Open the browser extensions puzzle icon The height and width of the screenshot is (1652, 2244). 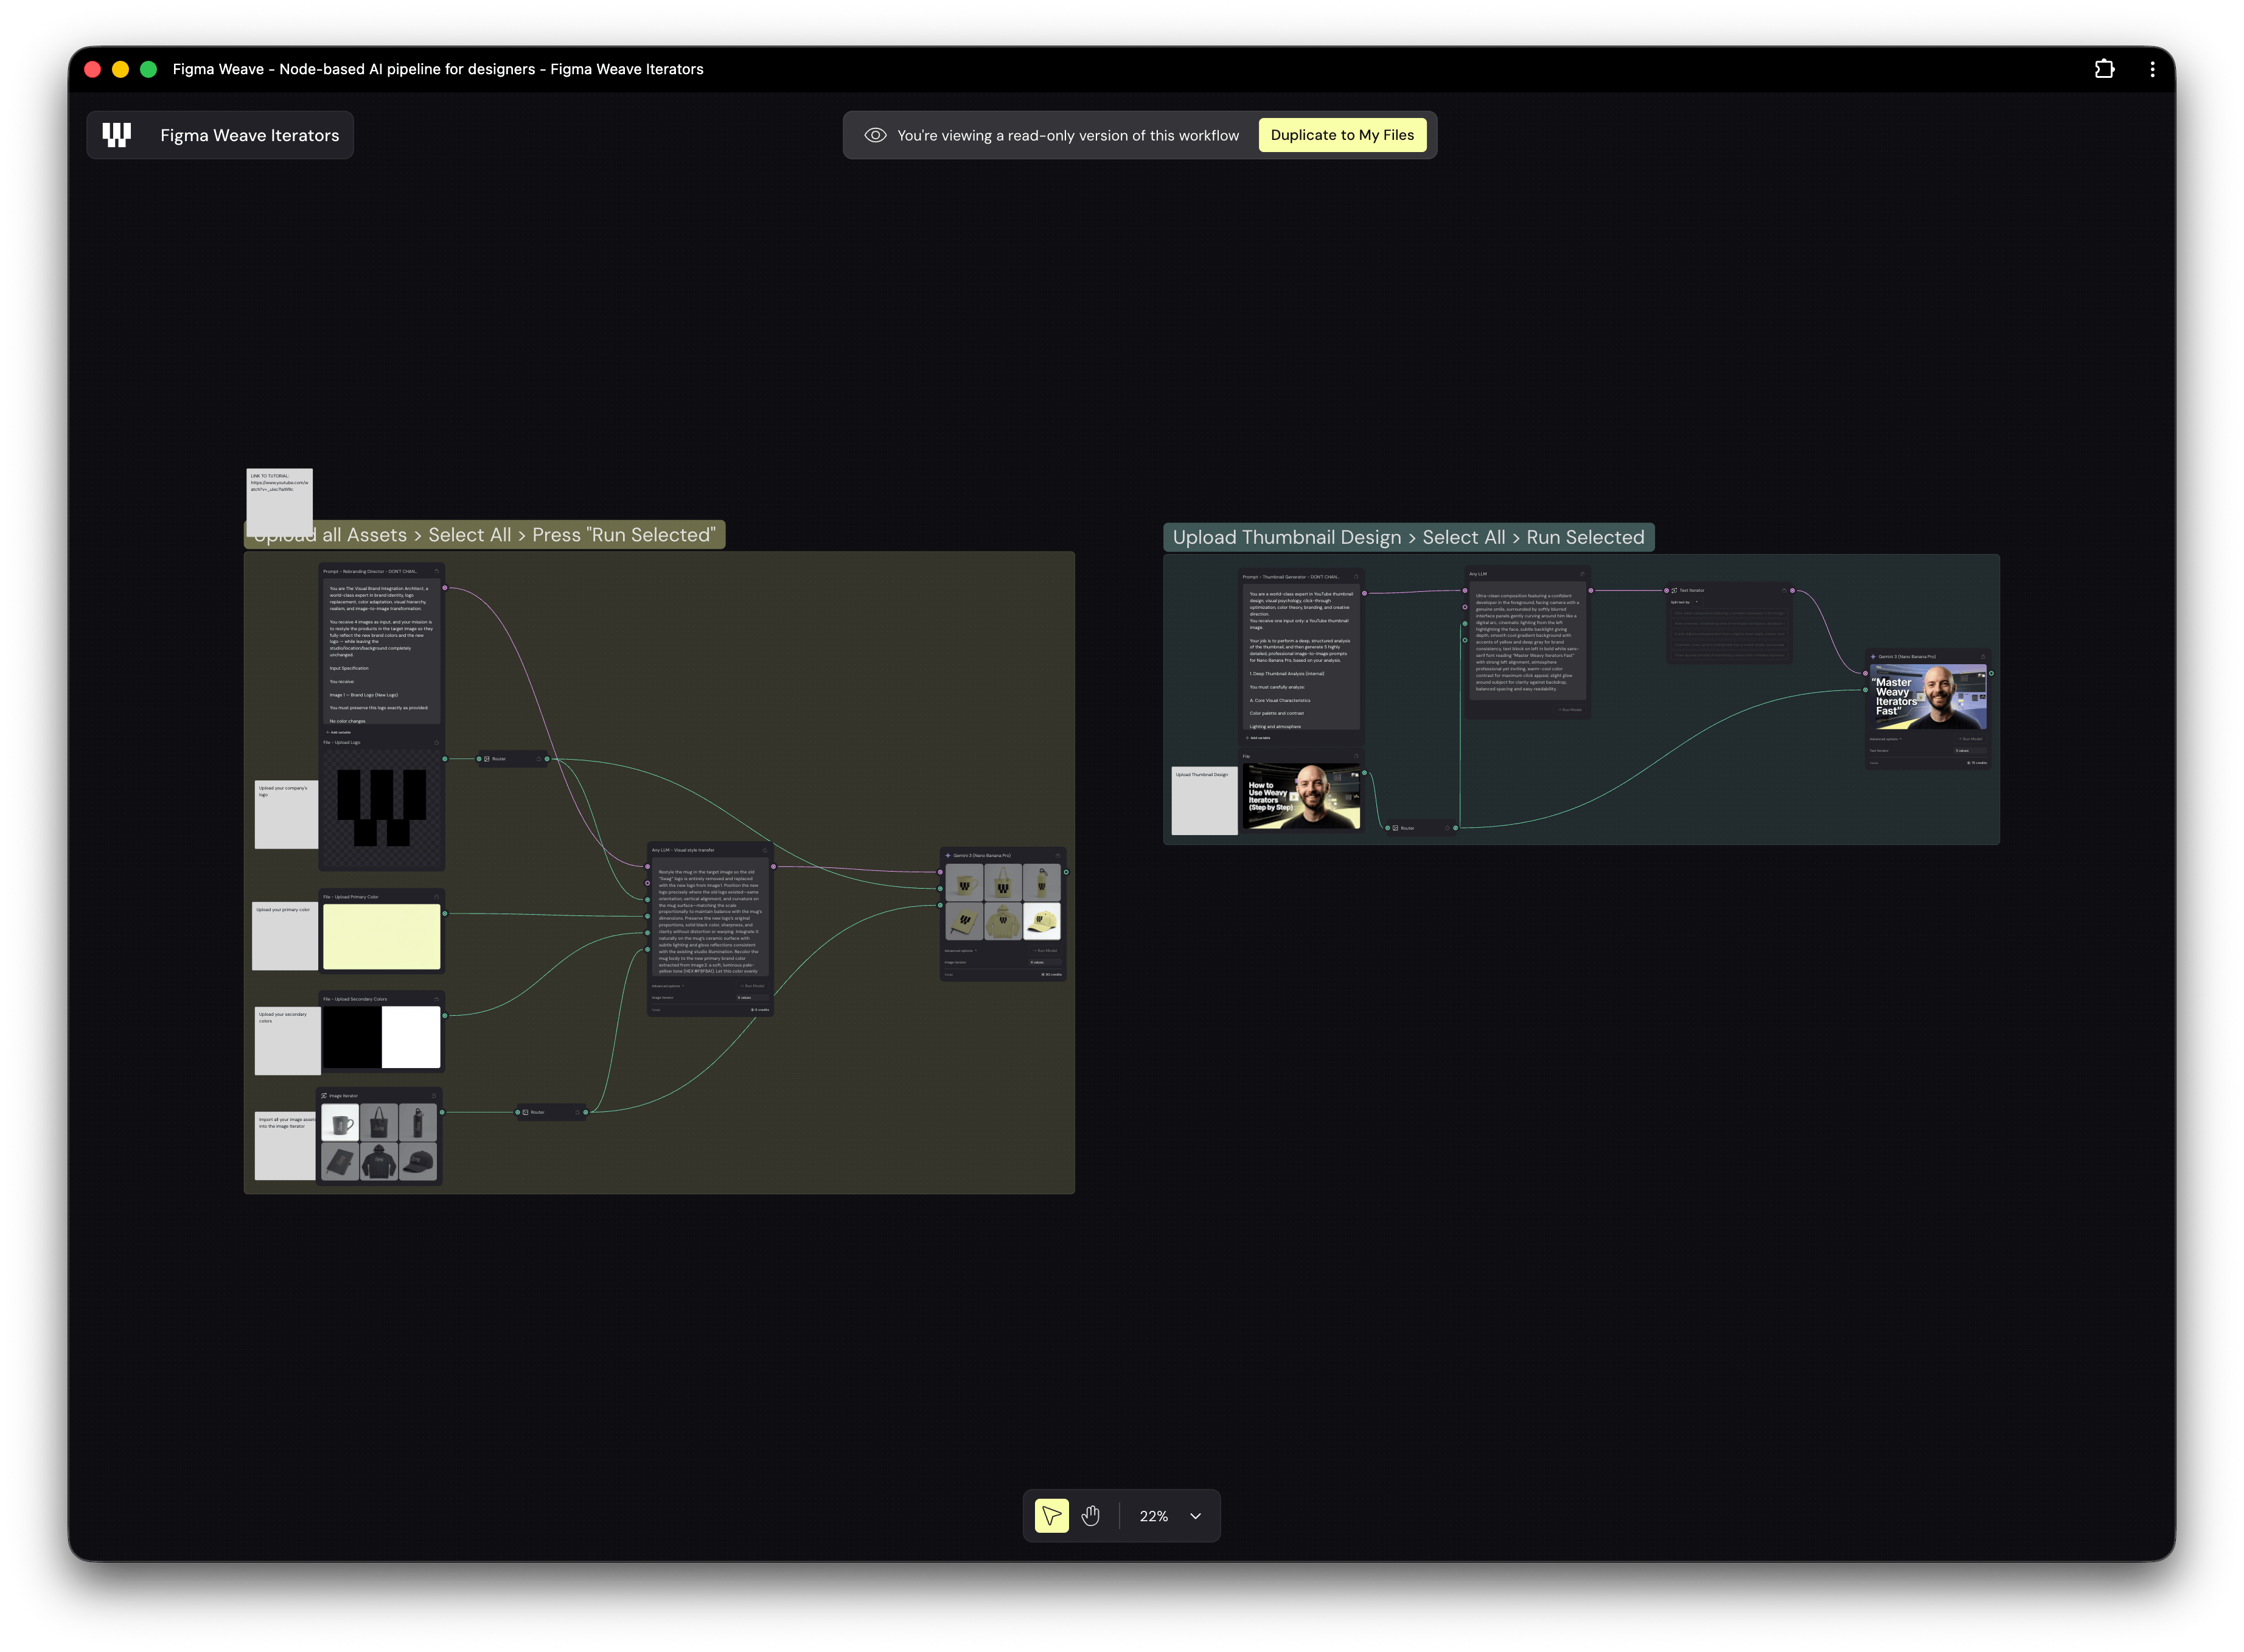[x=2105, y=69]
